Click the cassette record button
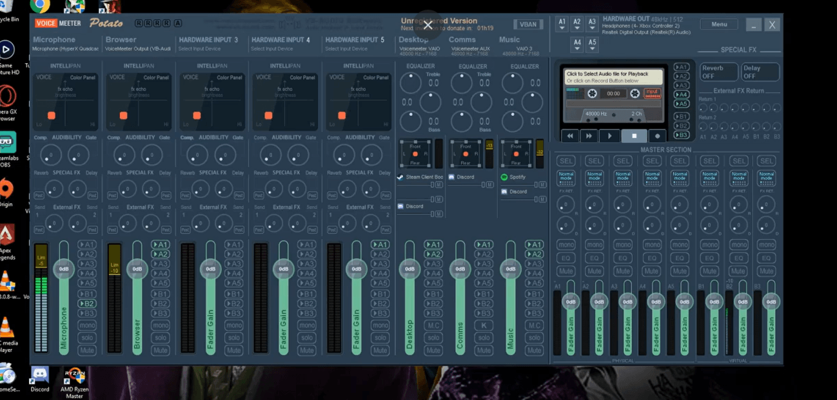Screen dimensions: 837x400 pos(658,136)
